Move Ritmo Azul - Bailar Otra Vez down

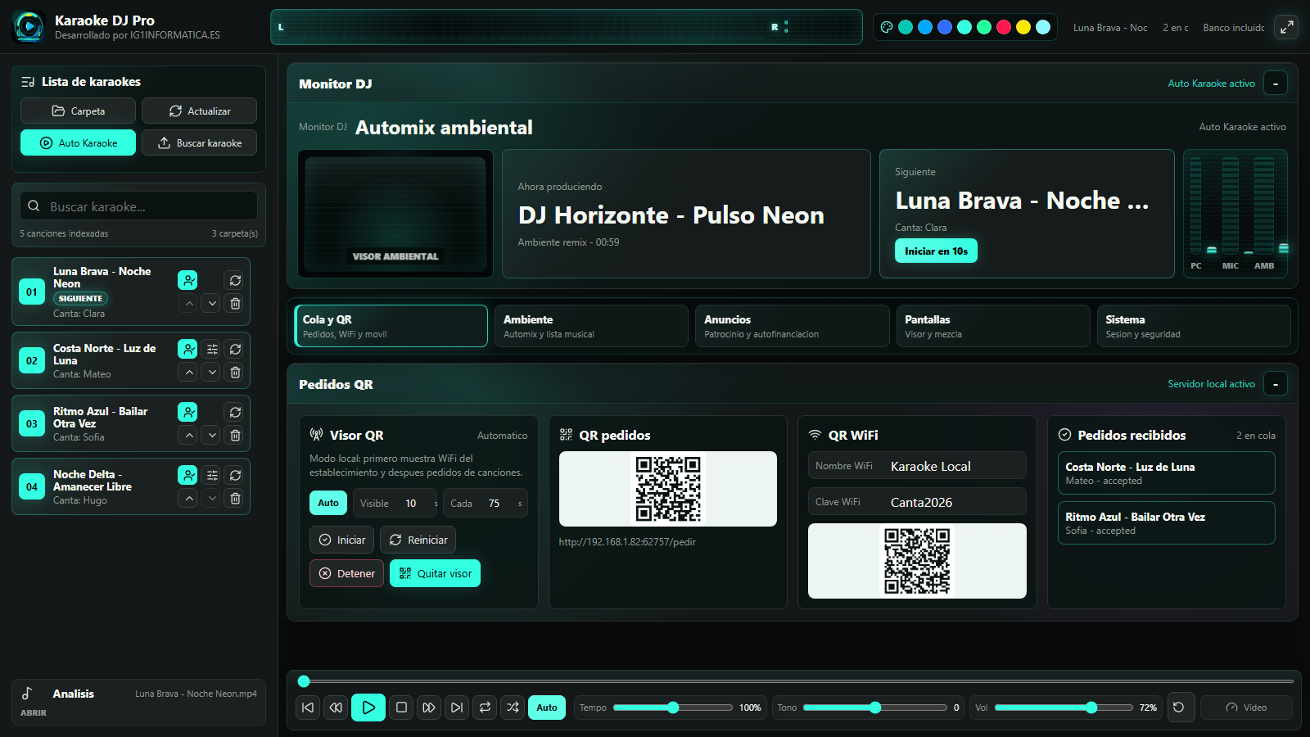point(212,435)
